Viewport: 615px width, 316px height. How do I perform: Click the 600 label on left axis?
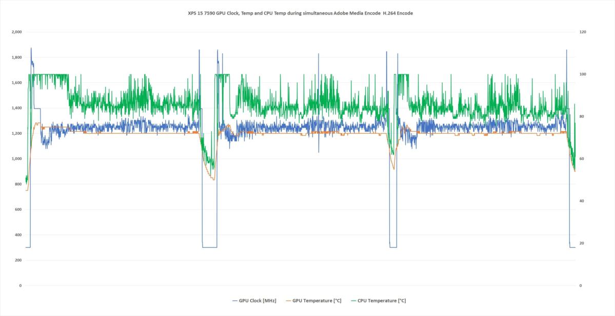[x=18, y=209]
